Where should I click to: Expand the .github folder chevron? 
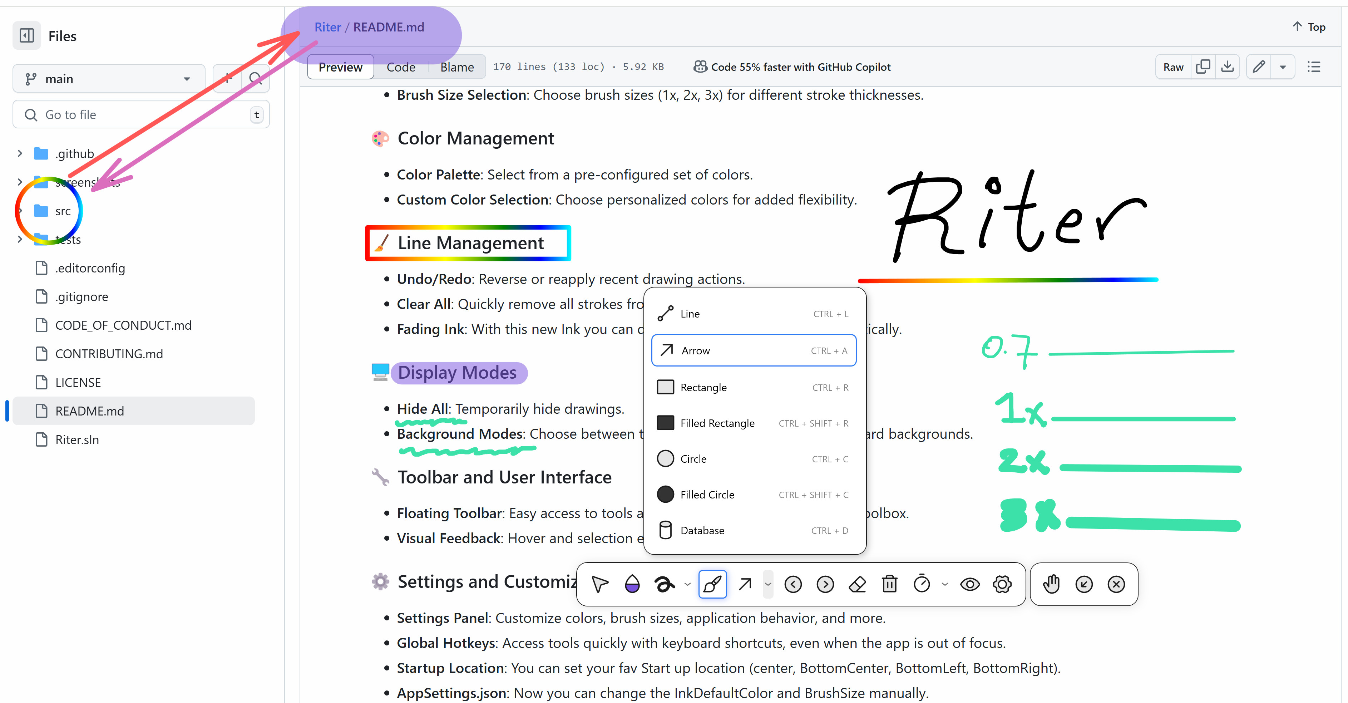click(x=20, y=153)
